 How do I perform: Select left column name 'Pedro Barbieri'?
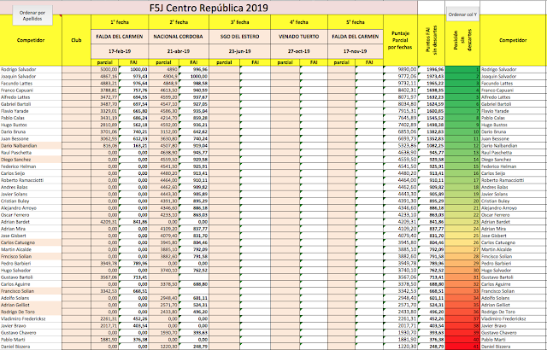(15, 263)
